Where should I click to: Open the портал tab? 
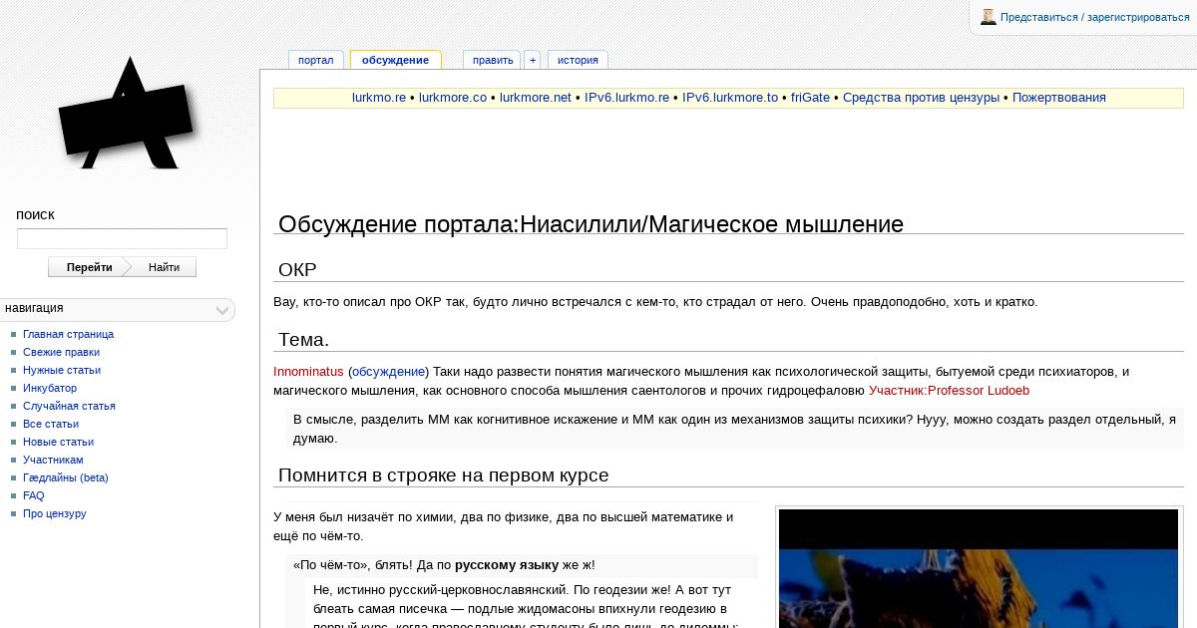[316, 60]
